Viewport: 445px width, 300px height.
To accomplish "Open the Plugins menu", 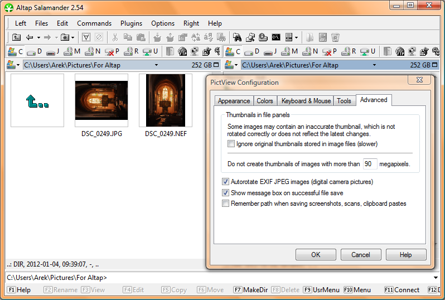I will point(131,23).
